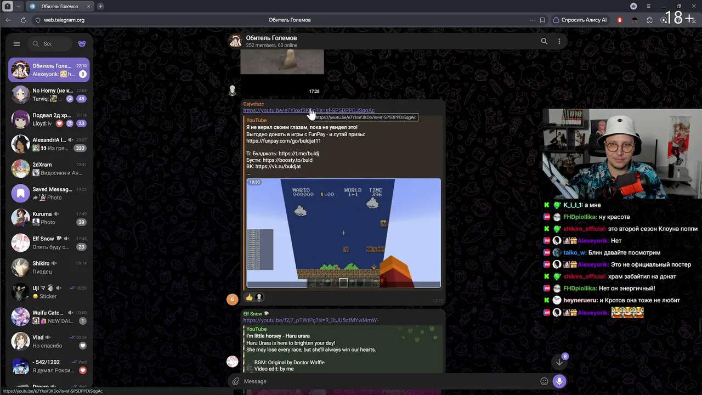Click the Telegram chat search field
The height and width of the screenshot is (395, 702).
click(50, 44)
